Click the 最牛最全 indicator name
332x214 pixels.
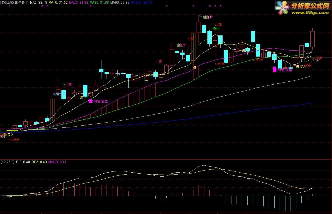tap(22, 3)
